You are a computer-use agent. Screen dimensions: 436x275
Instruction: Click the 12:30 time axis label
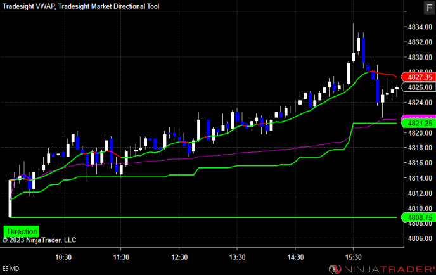coord(179,257)
